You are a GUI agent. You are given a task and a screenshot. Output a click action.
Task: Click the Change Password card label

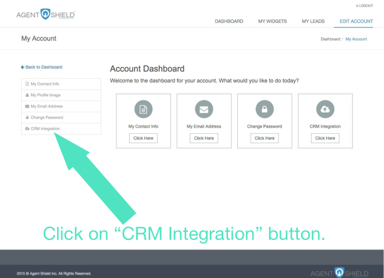(x=264, y=127)
